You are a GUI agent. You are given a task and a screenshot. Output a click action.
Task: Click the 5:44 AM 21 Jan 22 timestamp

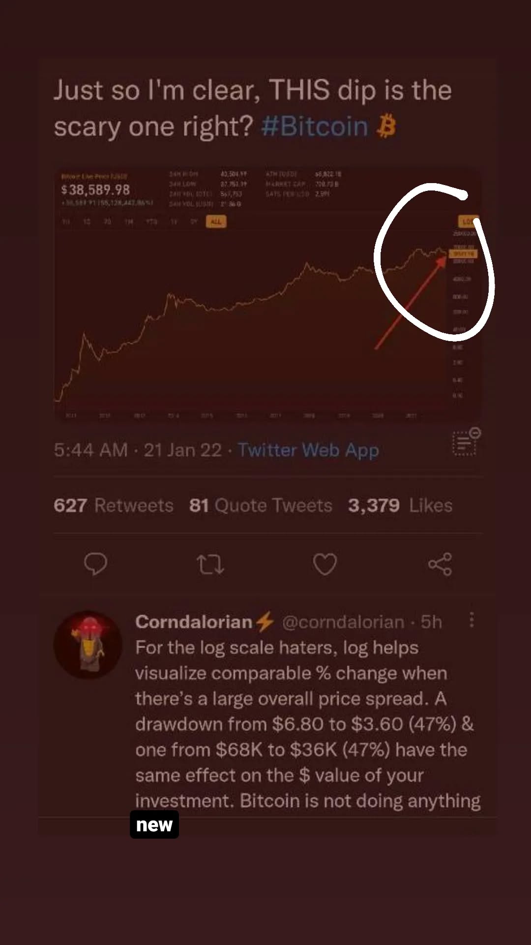[x=138, y=450]
